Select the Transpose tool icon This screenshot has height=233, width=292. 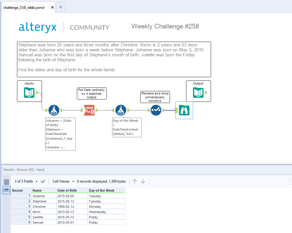89,110
